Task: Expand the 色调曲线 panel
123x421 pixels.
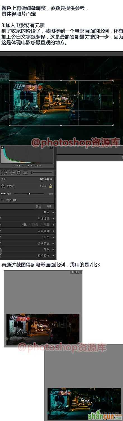Action: pyautogui.click(x=28, y=219)
